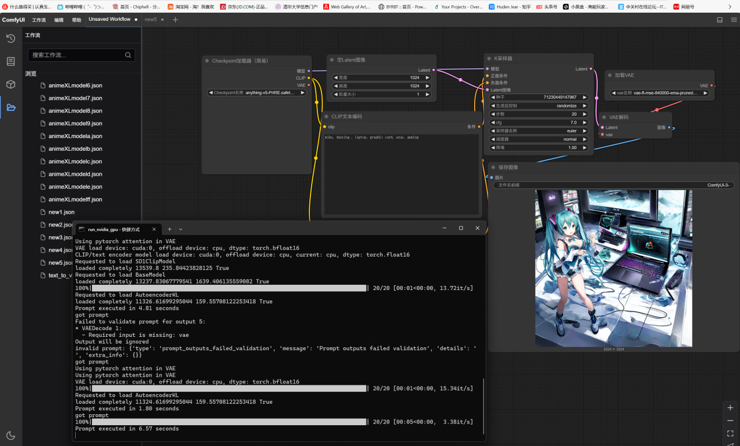Increase the 宽度 value with right arrow
Viewport: 740px width, 446px height.
[428, 77]
